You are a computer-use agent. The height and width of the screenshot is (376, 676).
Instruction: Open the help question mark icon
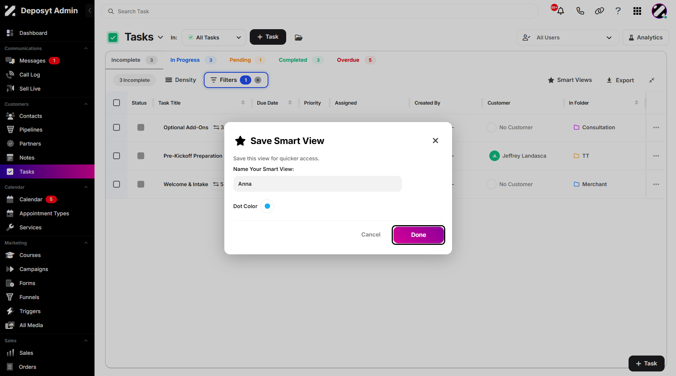pos(618,11)
